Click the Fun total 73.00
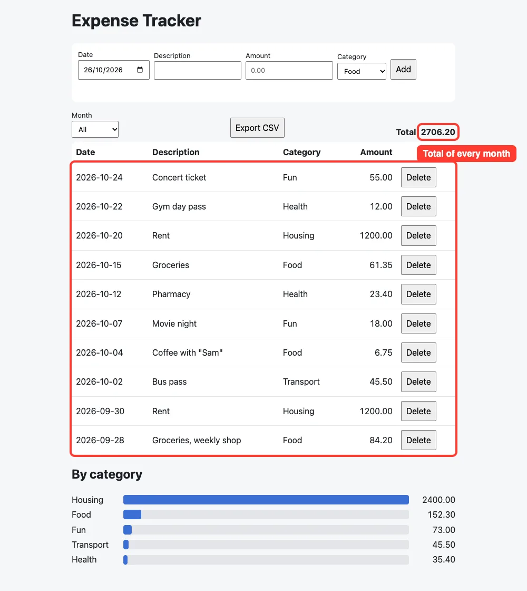 tap(444, 530)
